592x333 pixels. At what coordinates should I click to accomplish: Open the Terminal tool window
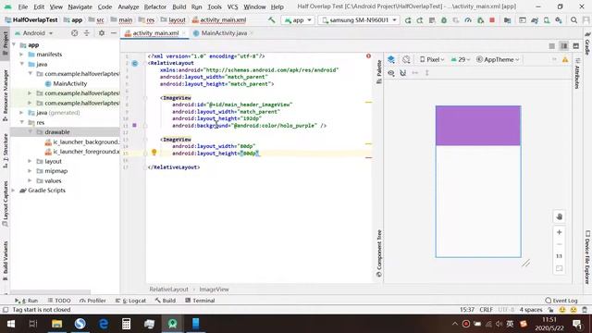(x=200, y=301)
